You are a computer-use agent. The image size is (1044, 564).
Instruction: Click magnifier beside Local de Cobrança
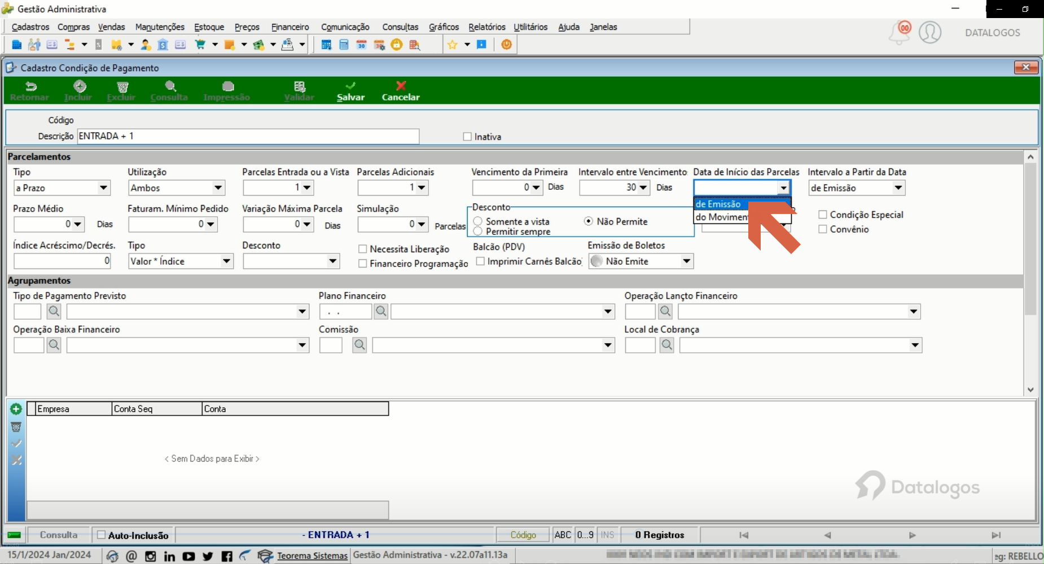click(x=666, y=345)
